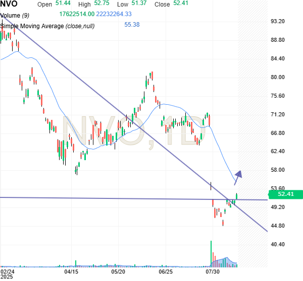Click the 07/30 date axis label
Image resolution: width=303 pixels, height=281 pixels.
point(213,271)
